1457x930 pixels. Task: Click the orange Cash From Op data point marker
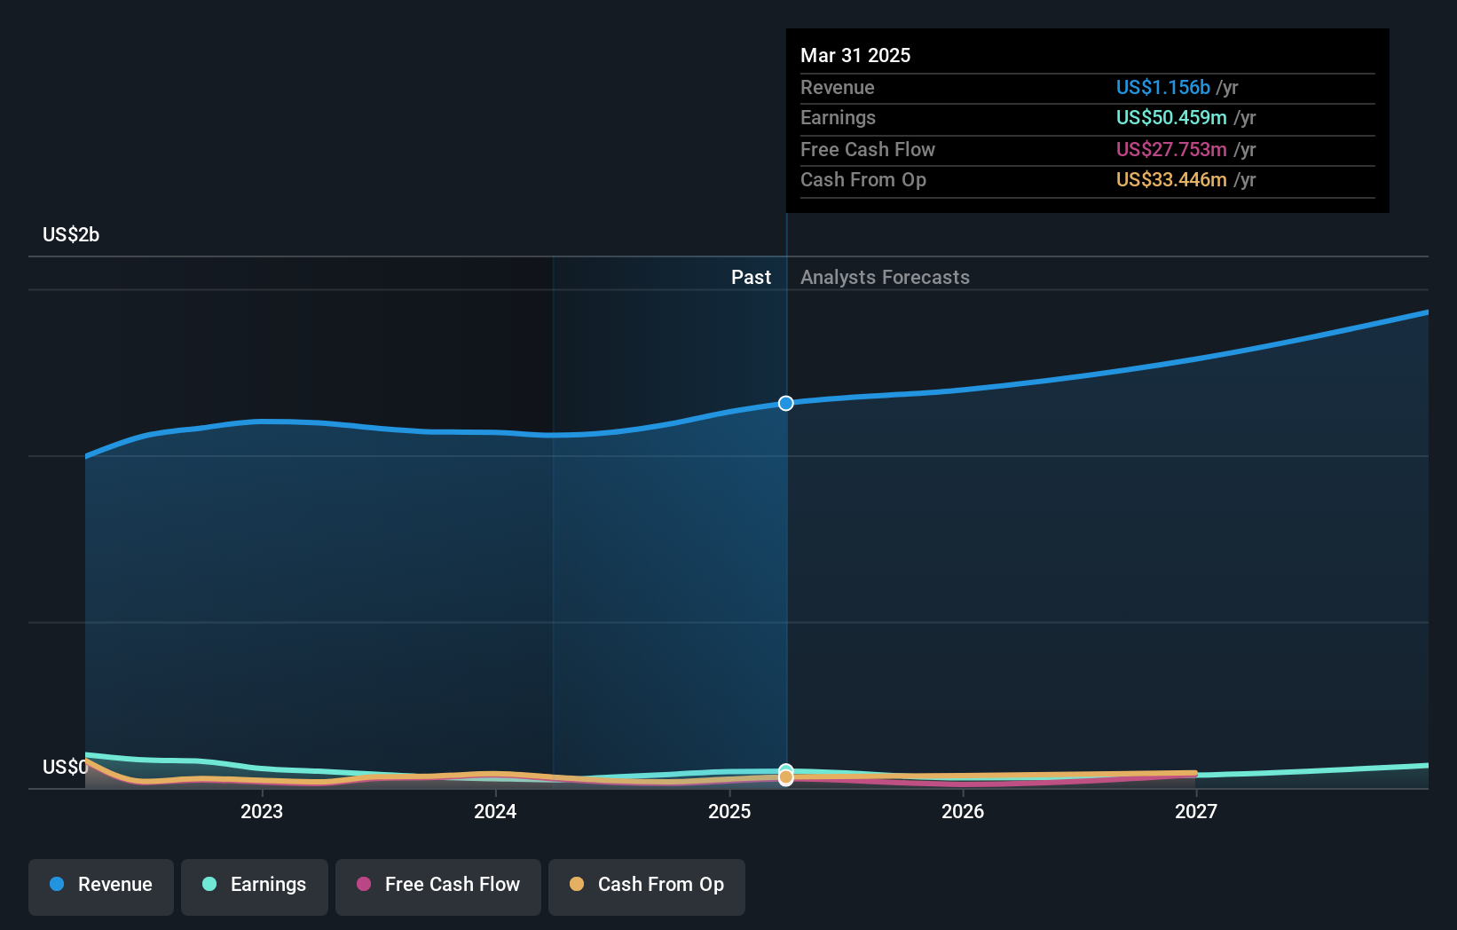pos(786,777)
